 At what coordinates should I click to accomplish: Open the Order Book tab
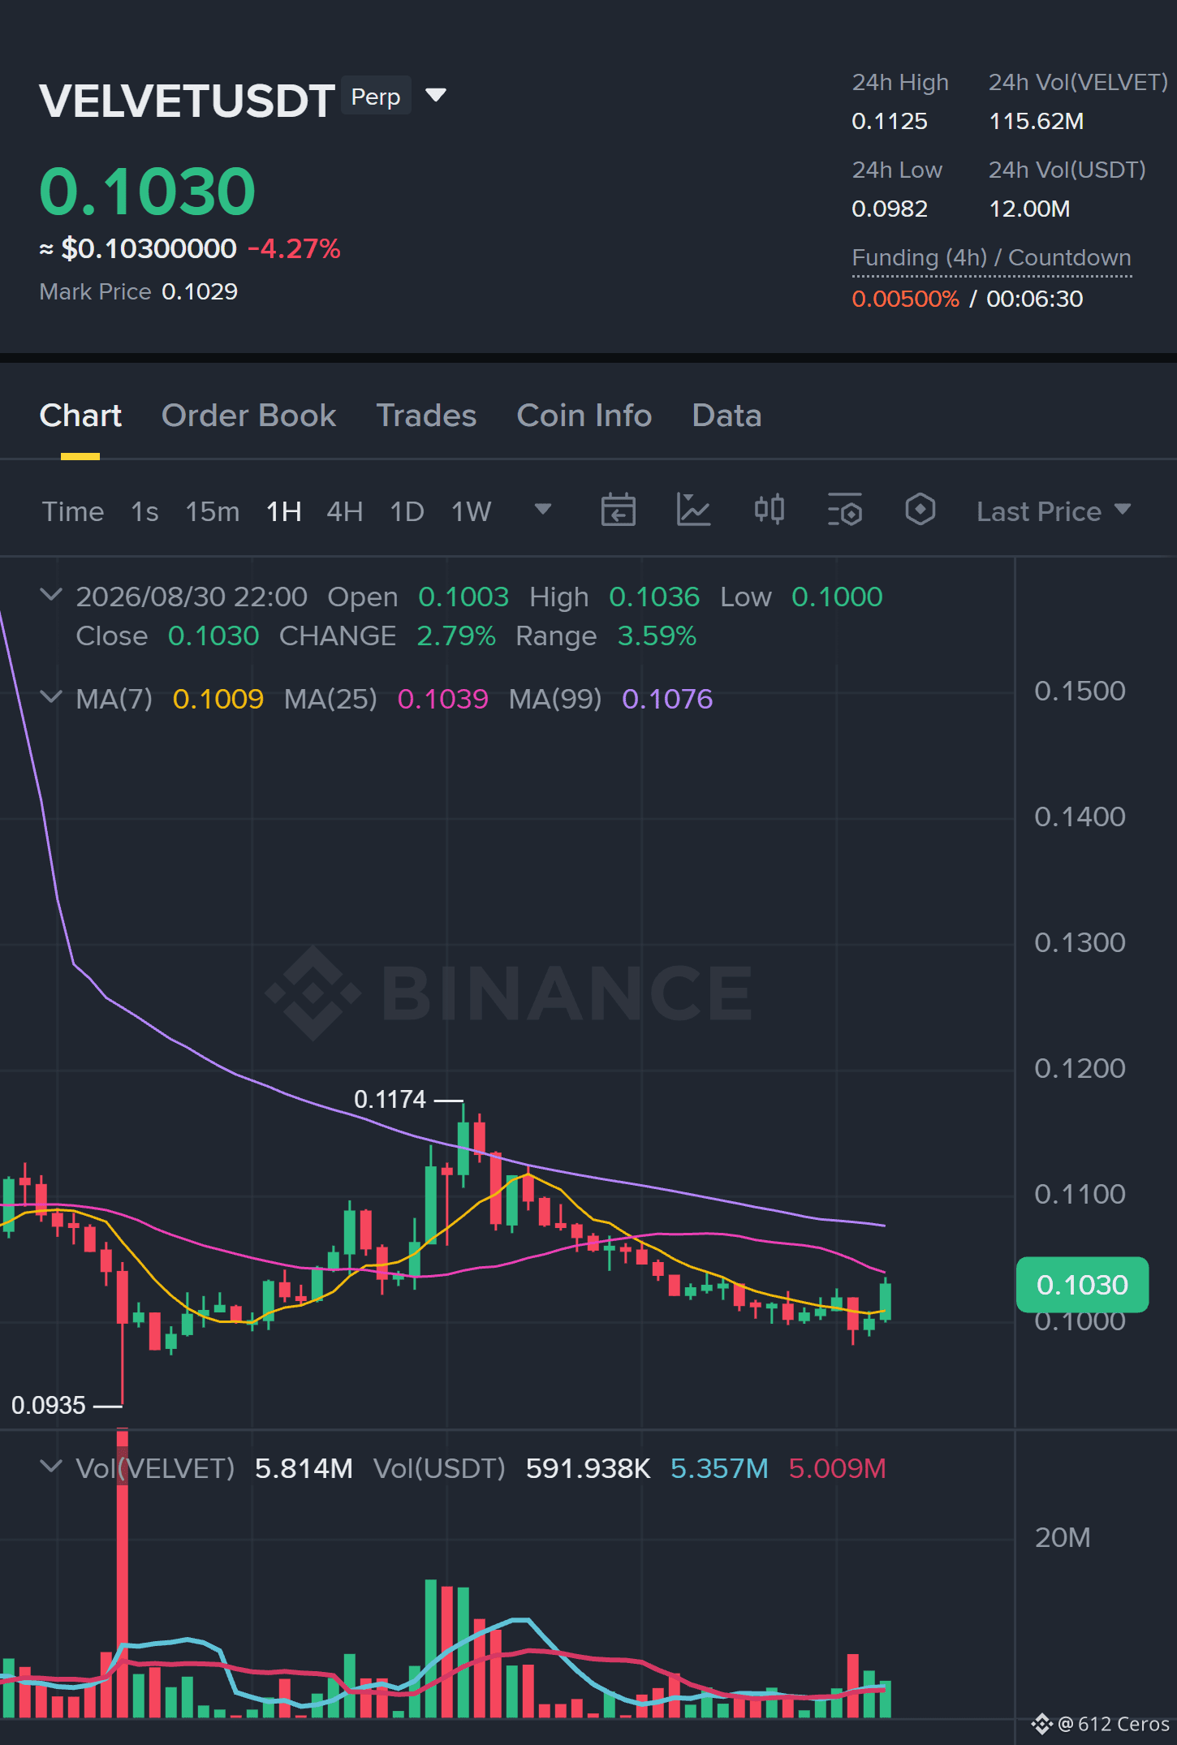pyautogui.click(x=248, y=416)
